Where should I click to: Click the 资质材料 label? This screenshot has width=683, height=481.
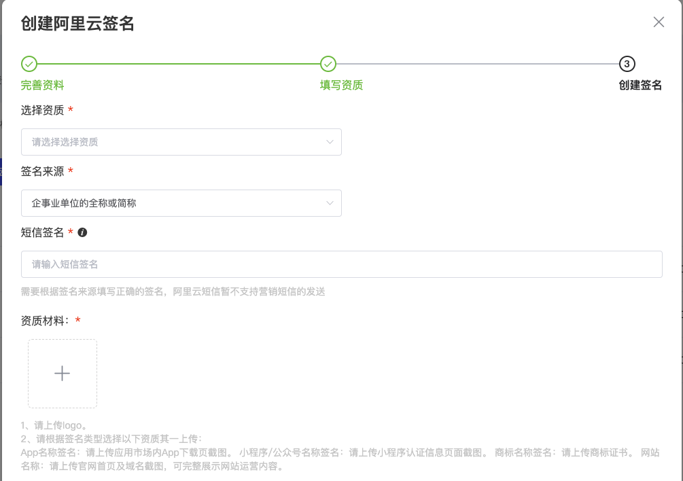44,321
